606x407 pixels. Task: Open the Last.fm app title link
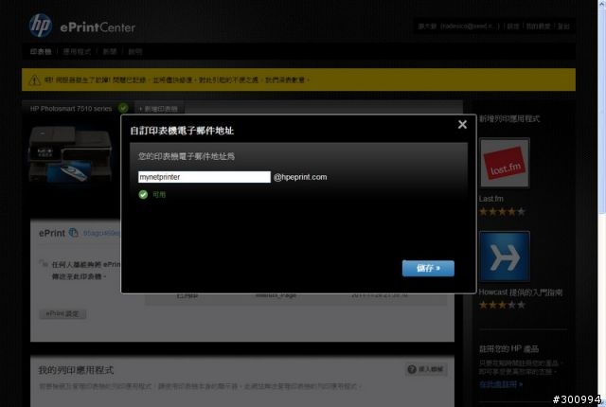coord(490,199)
